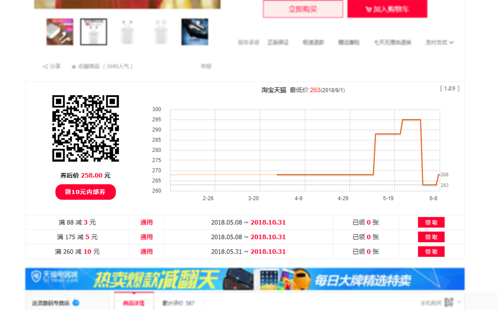The image size is (497, 310).
Task: Click 正品保证 service promise link
Action: 278,42
